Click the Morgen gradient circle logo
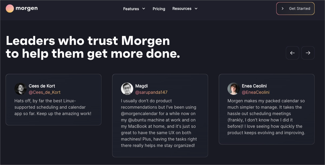325x165 pixels. [x=10, y=9]
